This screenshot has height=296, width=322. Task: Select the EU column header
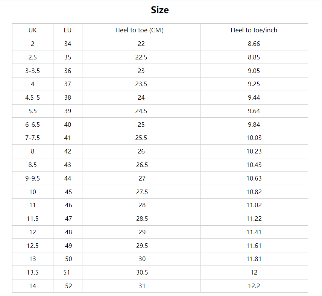coord(68,30)
